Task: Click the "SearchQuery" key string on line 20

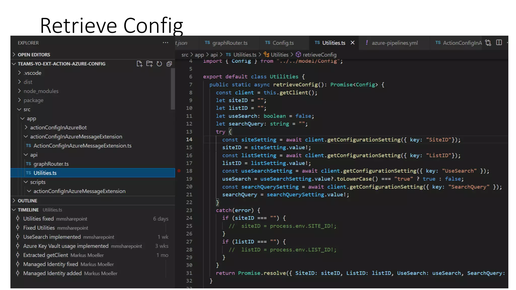Action: tap(469, 187)
